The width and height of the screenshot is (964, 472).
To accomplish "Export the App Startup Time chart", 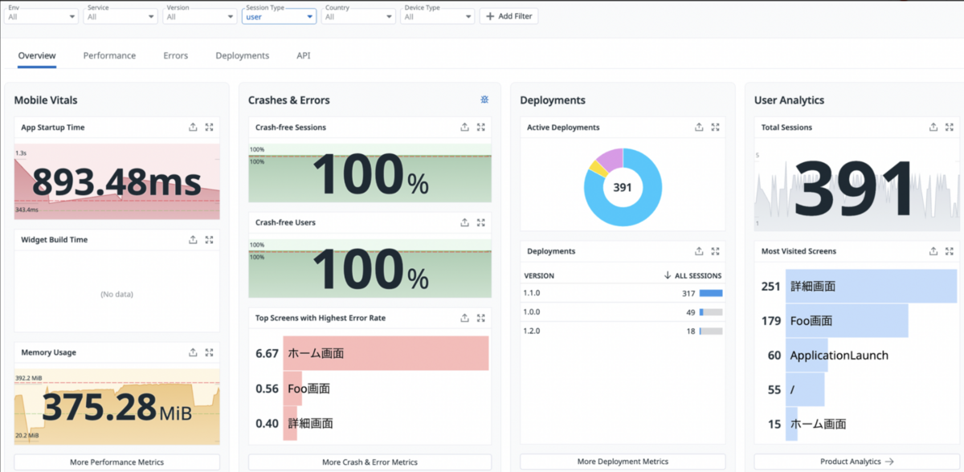I will point(193,127).
